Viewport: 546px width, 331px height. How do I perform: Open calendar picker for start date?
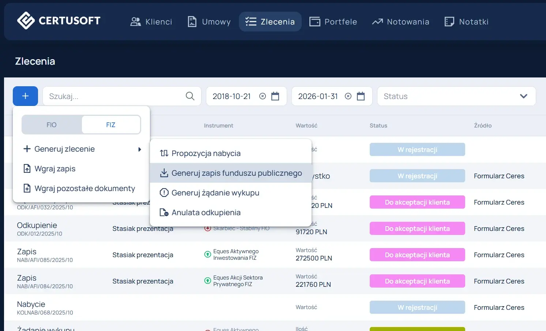click(275, 96)
